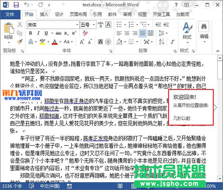The image size is (223, 190).
Task: Select the Format Painter brush
Action: point(20,41)
